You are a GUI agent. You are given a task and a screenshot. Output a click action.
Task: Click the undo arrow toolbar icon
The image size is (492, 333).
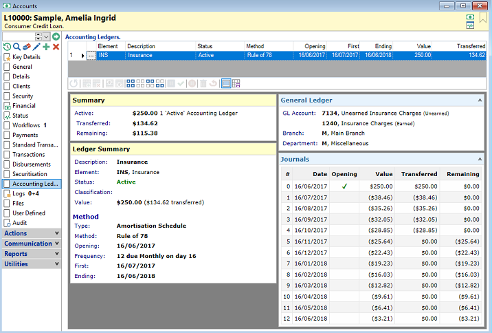point(213,83)
